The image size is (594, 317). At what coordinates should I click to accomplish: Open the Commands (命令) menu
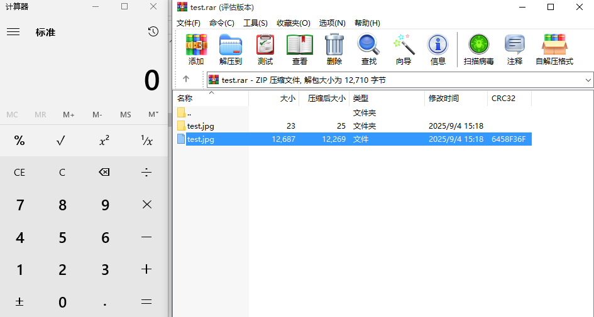click(x=222, y=23)
